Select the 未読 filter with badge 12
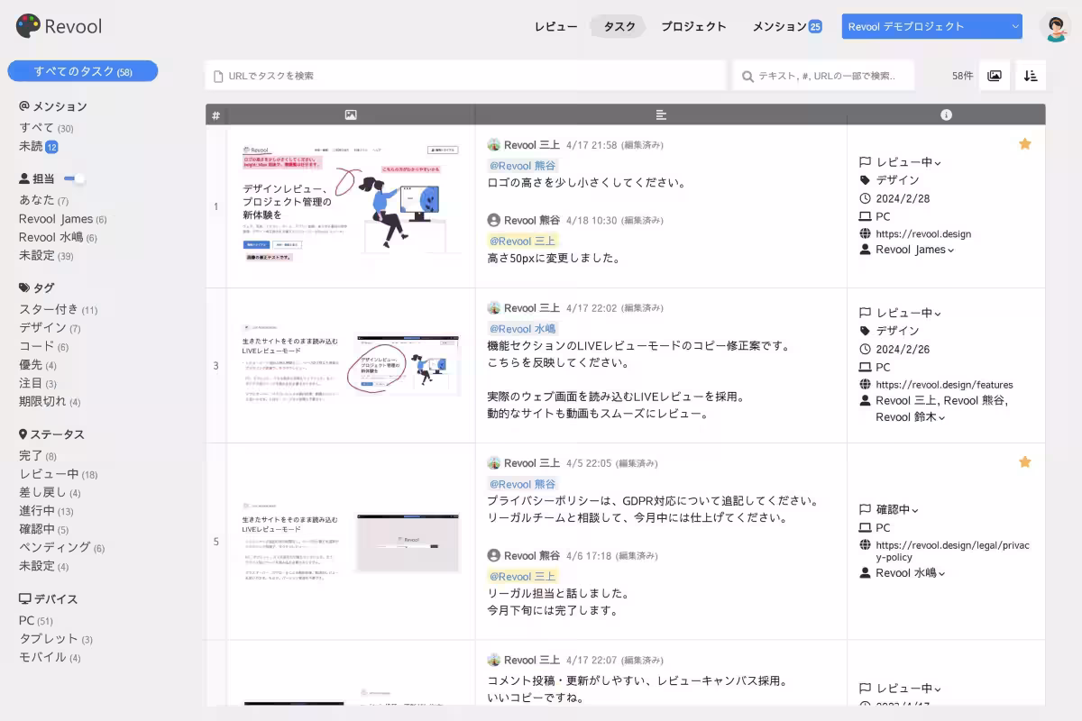Viewport: 1082px width, 721px height. point(39,146)
